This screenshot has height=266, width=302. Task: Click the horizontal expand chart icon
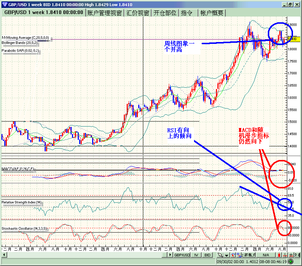click(291, 255)
